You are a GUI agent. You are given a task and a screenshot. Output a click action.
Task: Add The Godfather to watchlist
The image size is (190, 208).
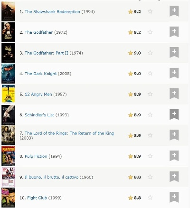pos(174,32)
